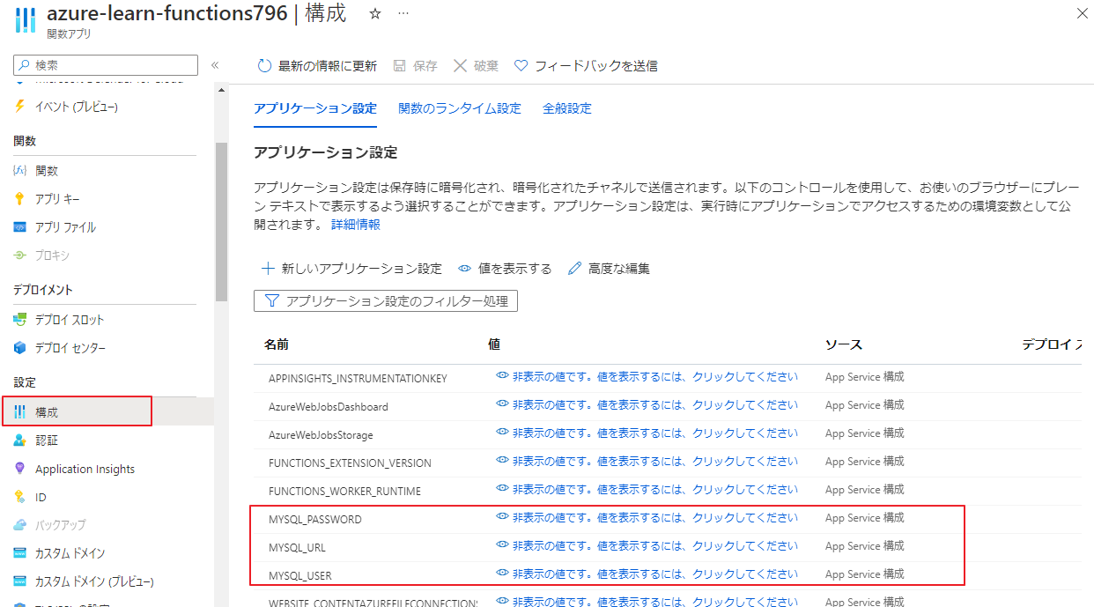Image resolution: width=1094 pixels, height=607 pixels.
Task: Open the APPINSIGHTS_INSTRUMENTATIONKEY setting name
Action: point(358,379)
